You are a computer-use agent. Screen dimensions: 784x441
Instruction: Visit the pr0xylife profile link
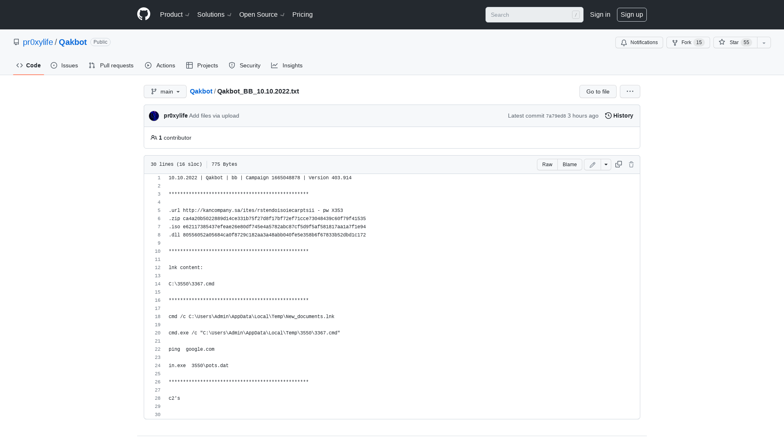click(38, 42)
